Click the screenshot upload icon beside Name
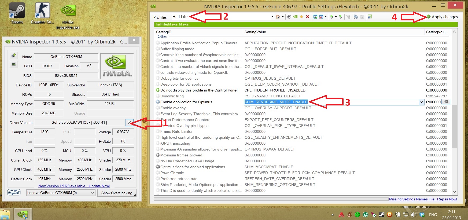The height and width of the screenshot is (220, 468). pyautogui.click(x=14, y=56)
